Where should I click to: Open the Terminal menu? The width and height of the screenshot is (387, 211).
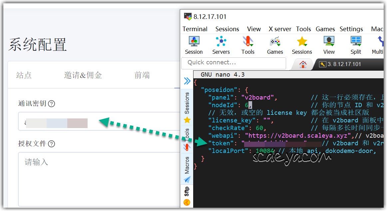[x=195, y=29]
